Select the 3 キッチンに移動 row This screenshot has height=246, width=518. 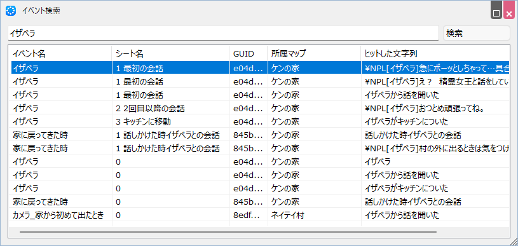click(x=260, y=121)
